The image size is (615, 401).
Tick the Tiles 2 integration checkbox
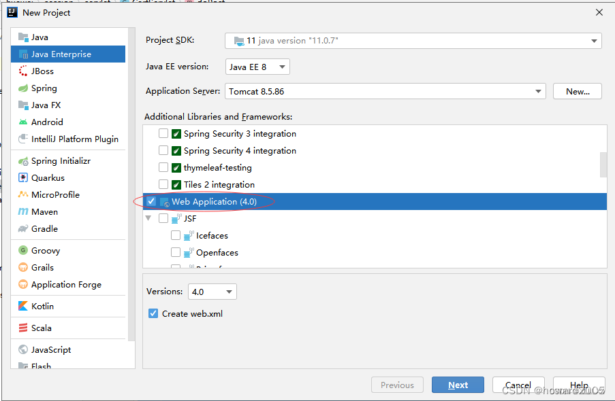pyautogui.click(x=163, y=184)
